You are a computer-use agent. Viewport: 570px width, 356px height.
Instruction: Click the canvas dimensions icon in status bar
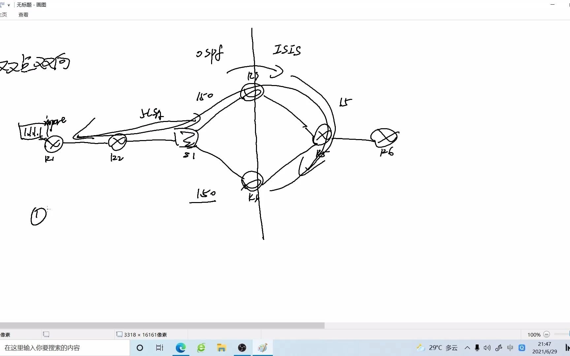pyautogui.click(x=119, y=334)
